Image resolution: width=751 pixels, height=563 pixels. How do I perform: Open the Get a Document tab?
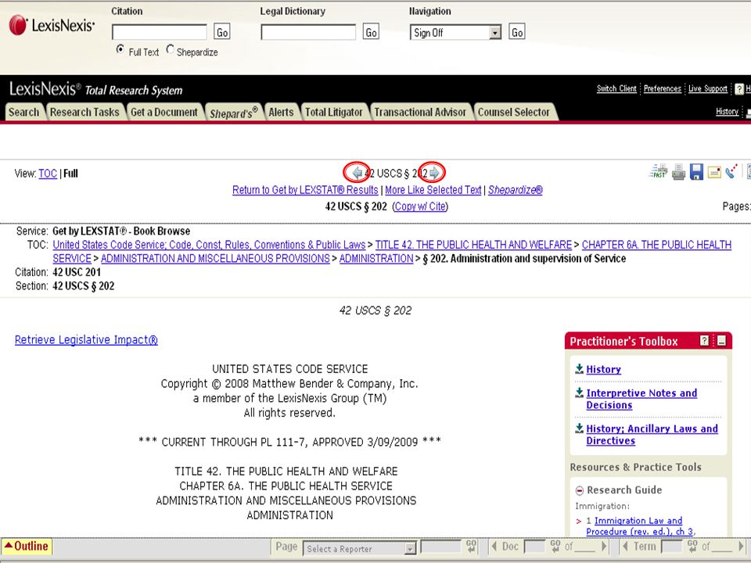pyautogui.click(x=164, y=112)
